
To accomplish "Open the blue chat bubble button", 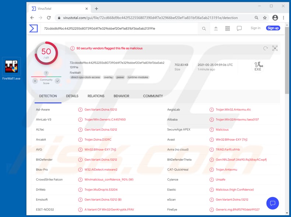I will click(x=273, y=203).
